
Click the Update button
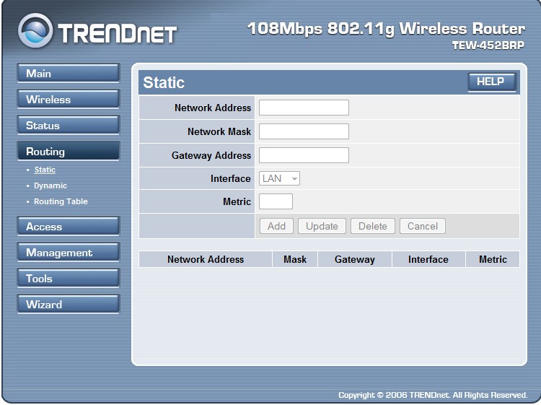[322, 226]
